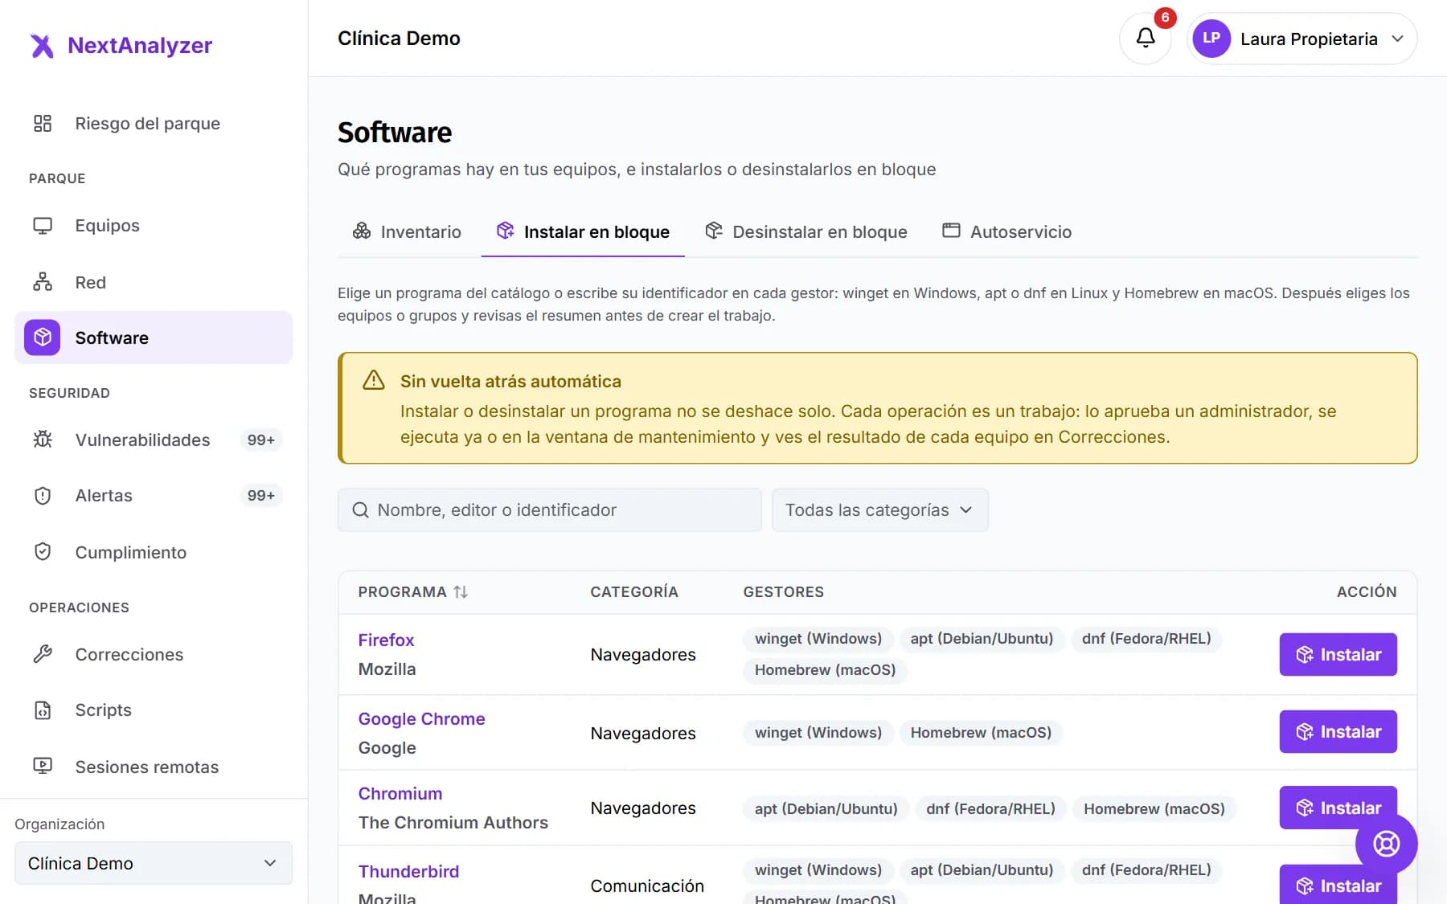Click the winget (Windows) chip in Firefox row
Viewport: 1447px width, 904px height.
[x=818, y=639]
